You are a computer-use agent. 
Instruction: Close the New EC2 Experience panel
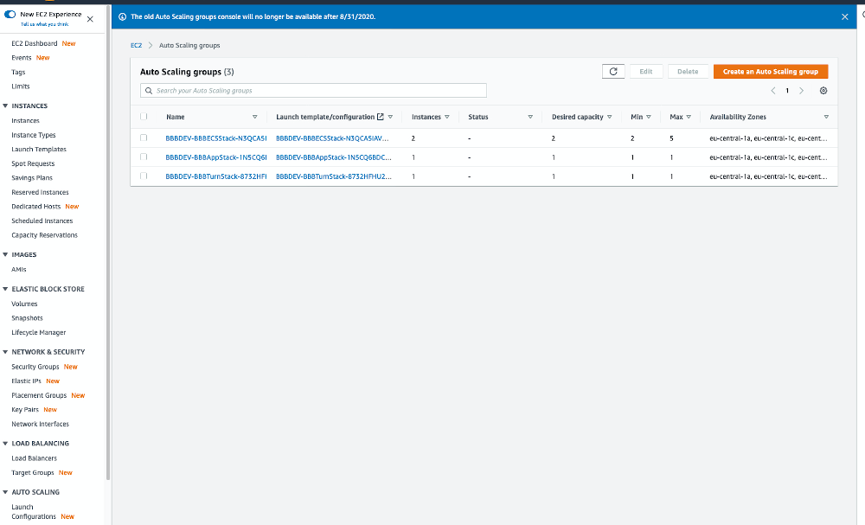point(89,19)
